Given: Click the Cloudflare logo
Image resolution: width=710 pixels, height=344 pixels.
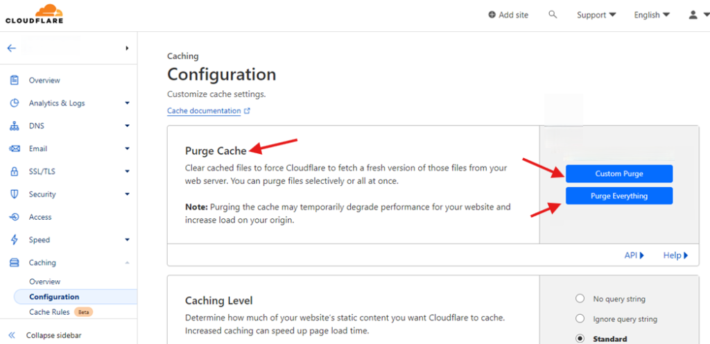Looking at the screenshot, I should [x=34, y=14].
